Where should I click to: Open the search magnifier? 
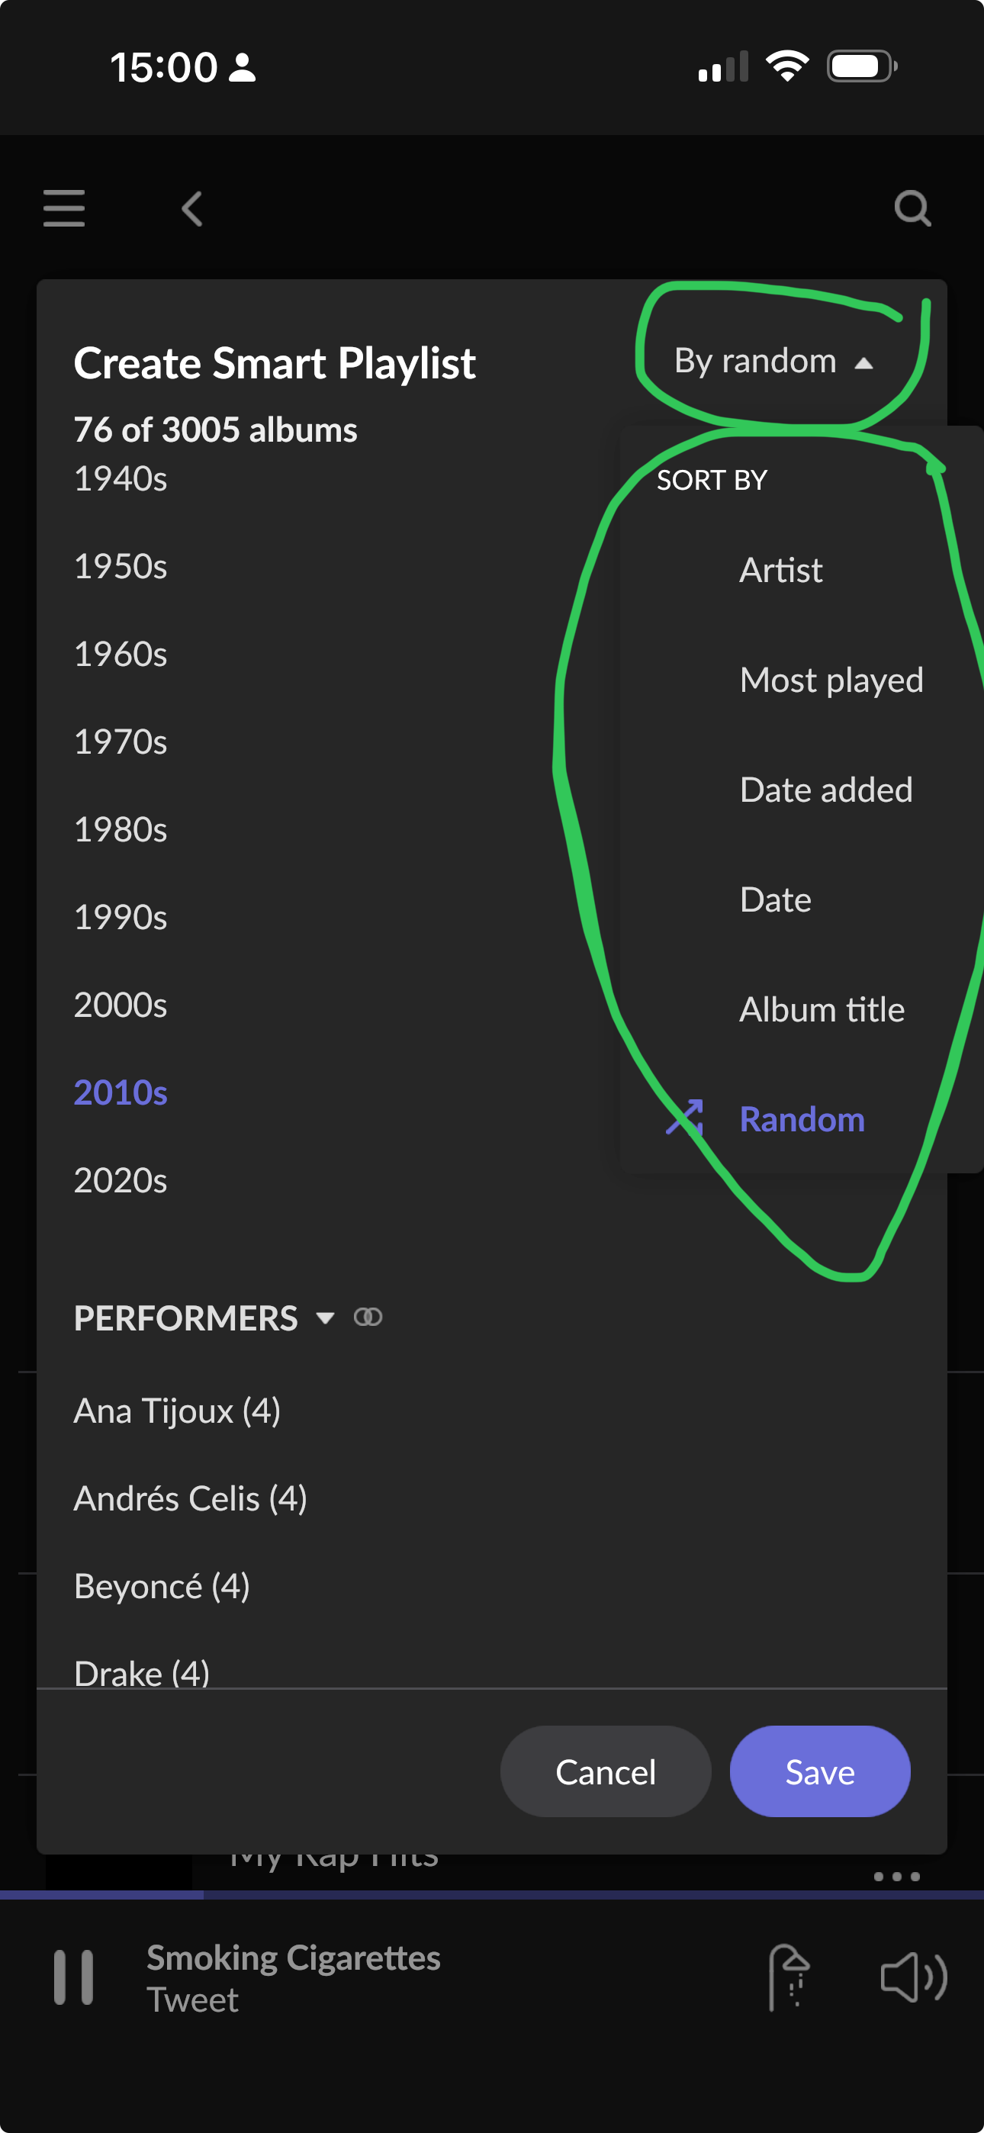coord(913,209)
